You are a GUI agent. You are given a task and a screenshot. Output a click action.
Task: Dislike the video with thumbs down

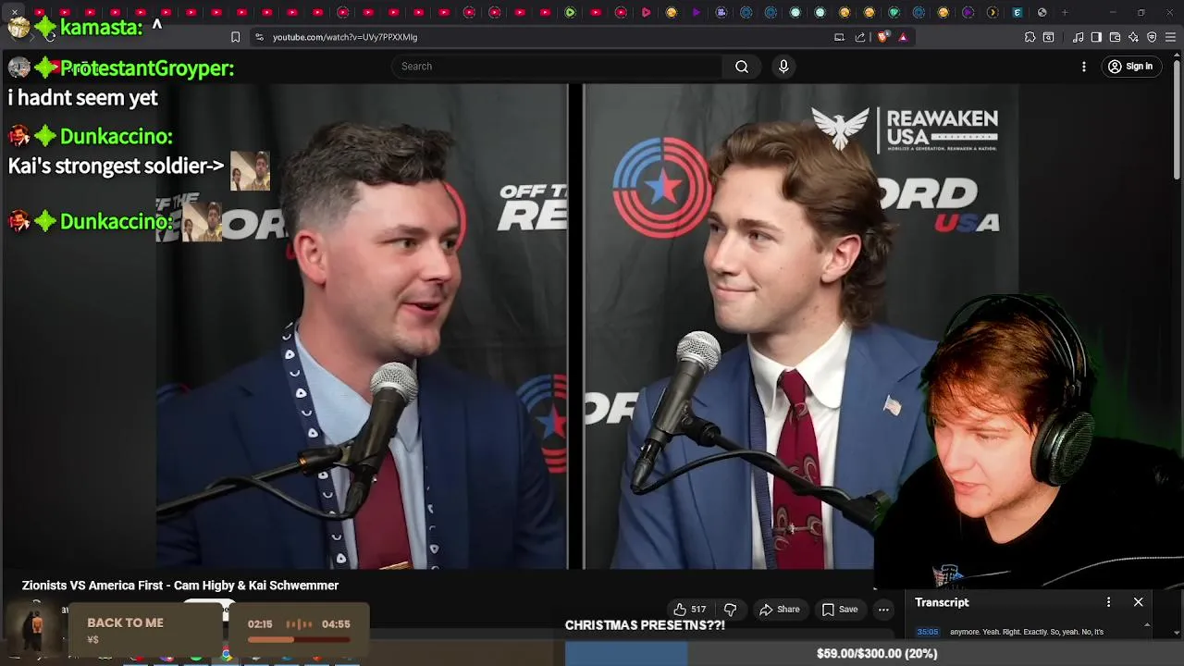(x=730, y=610)
